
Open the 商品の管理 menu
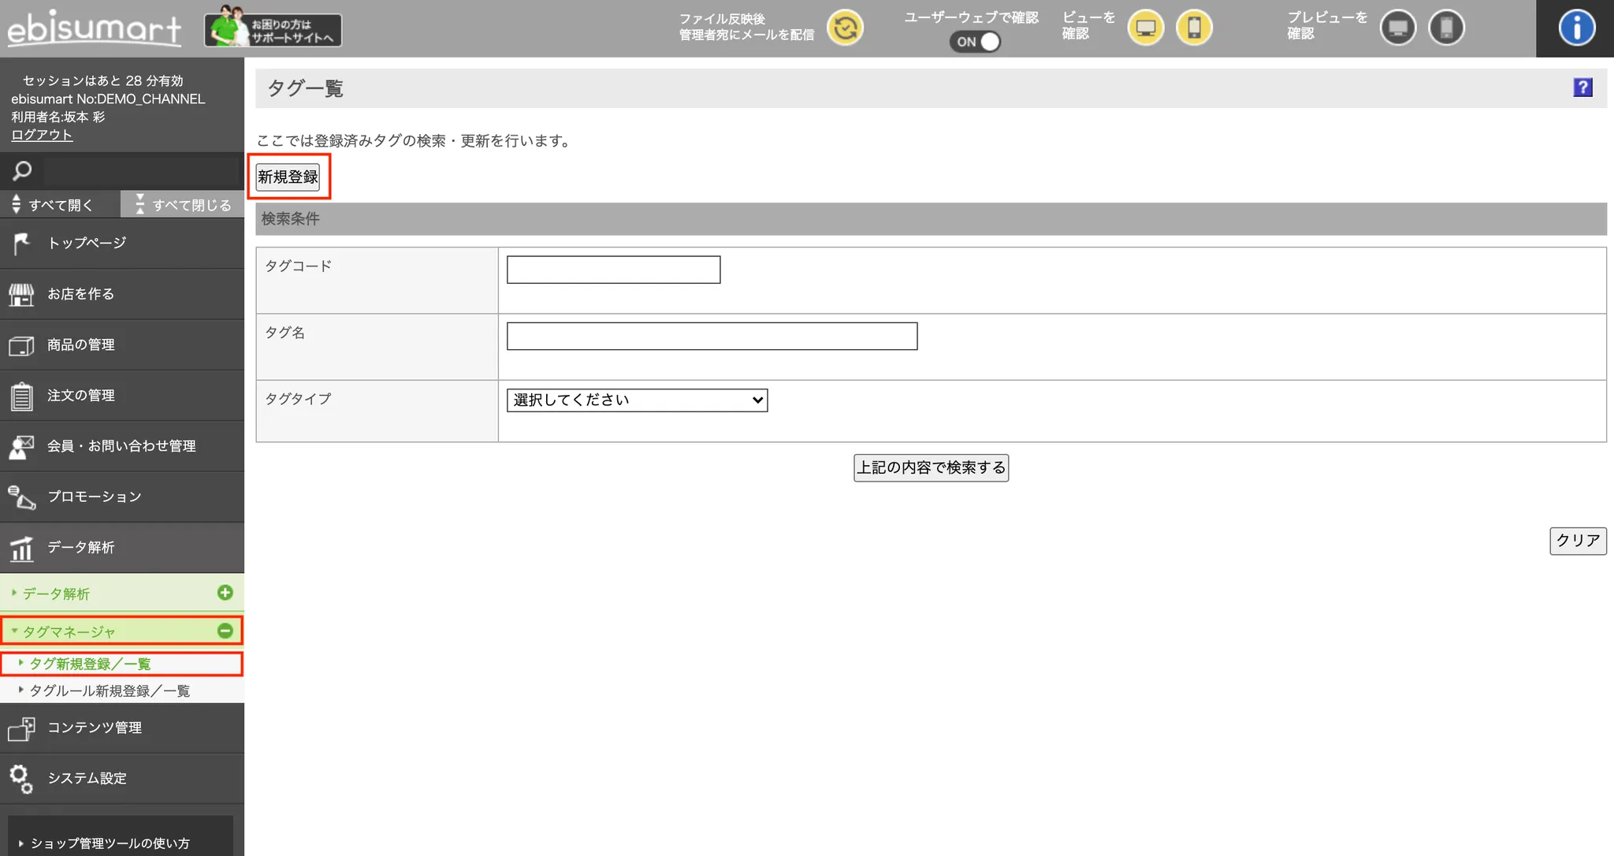pyautogui.click(x=80, y=344)
